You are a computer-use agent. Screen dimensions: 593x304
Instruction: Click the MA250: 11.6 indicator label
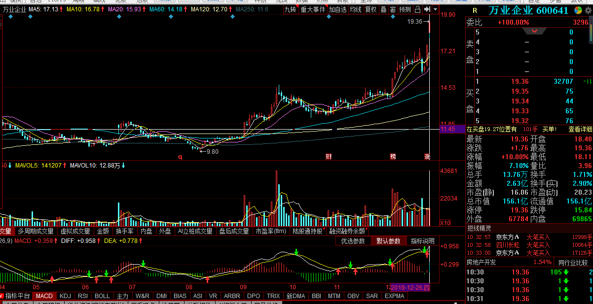point(252,9)
